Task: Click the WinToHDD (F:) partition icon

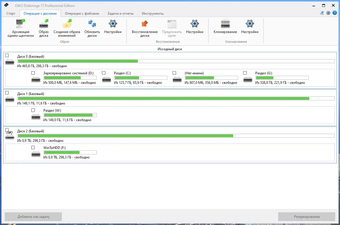Action: (36, 154)
